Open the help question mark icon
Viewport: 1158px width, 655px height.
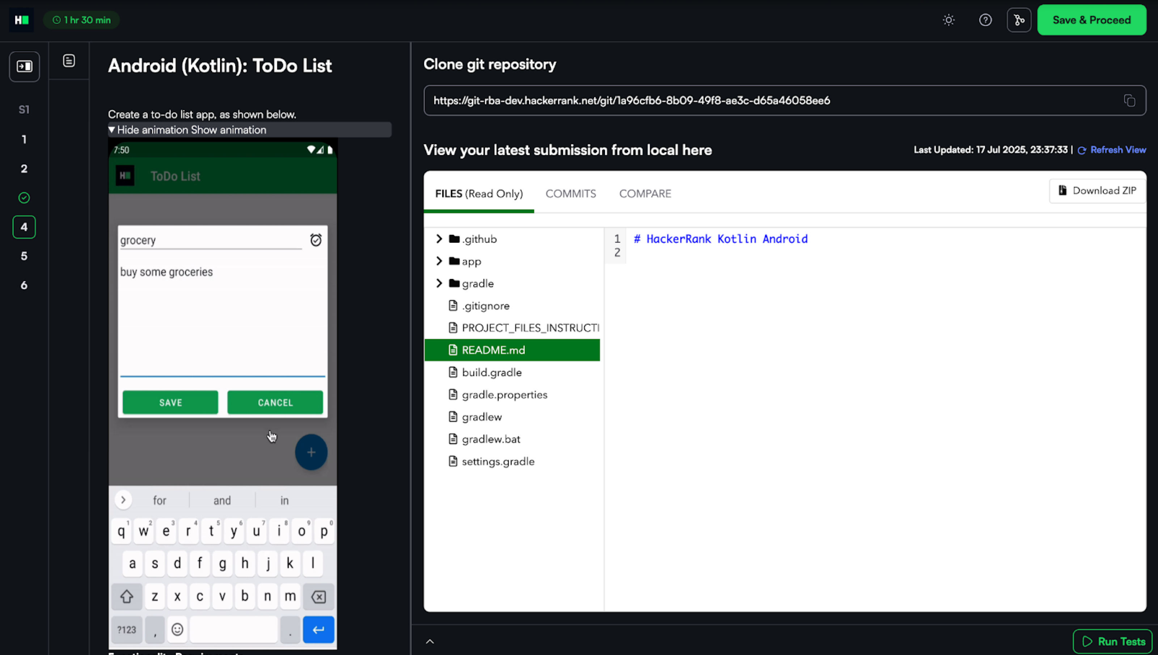(985, 20)
